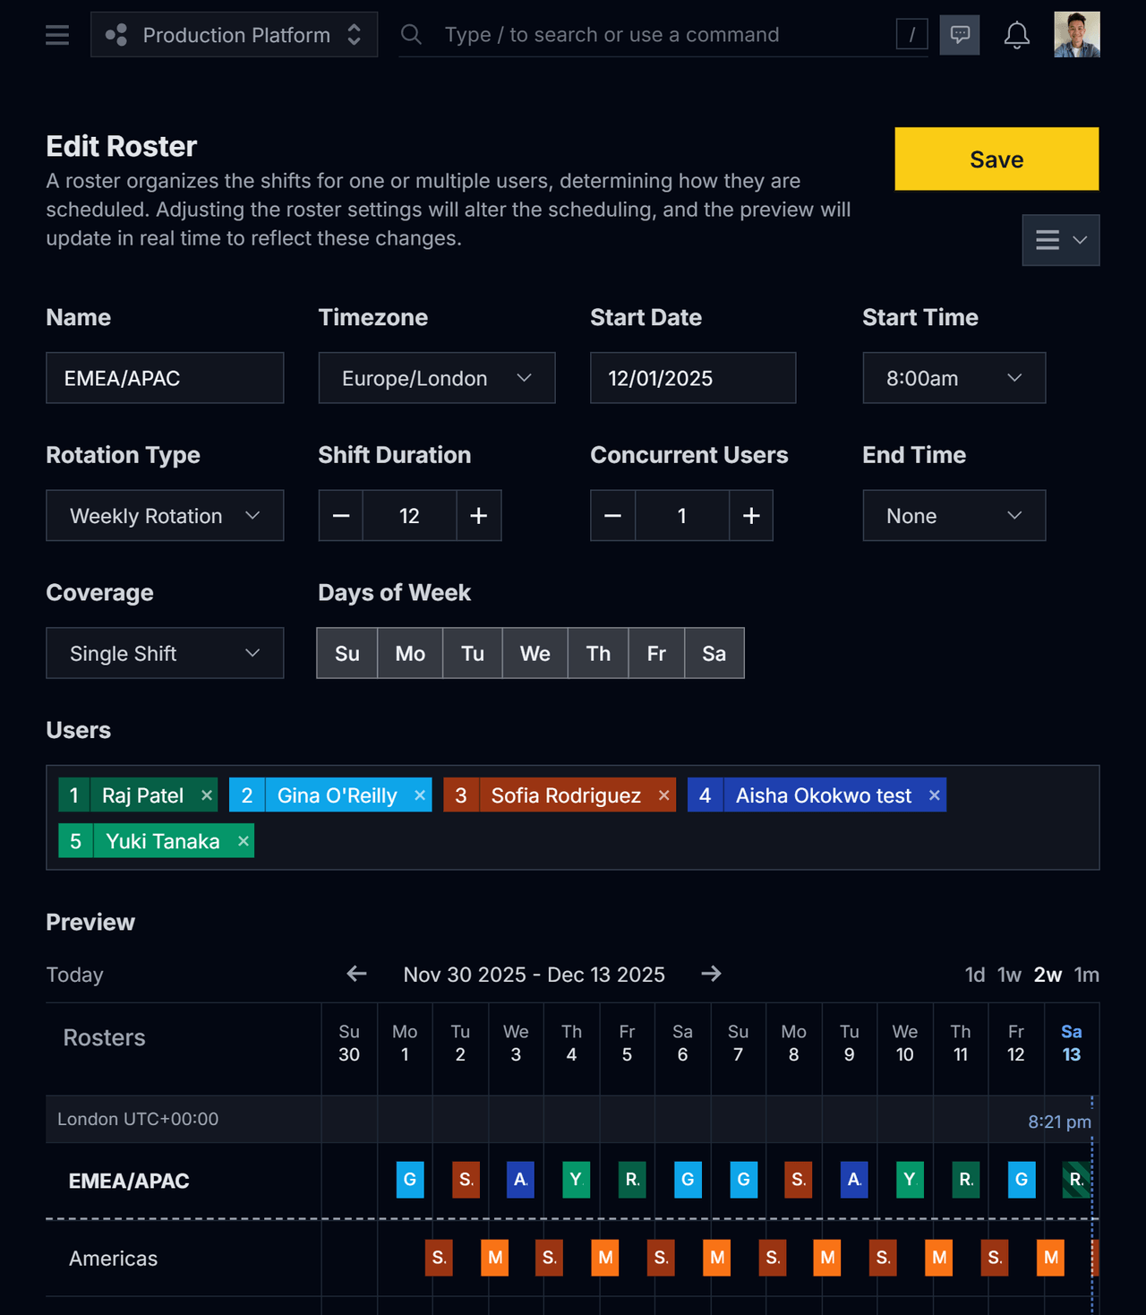The image size is (1146, 1315).
Task: Open the Weekly Rotation dropdown
Action: coord(165,515)
